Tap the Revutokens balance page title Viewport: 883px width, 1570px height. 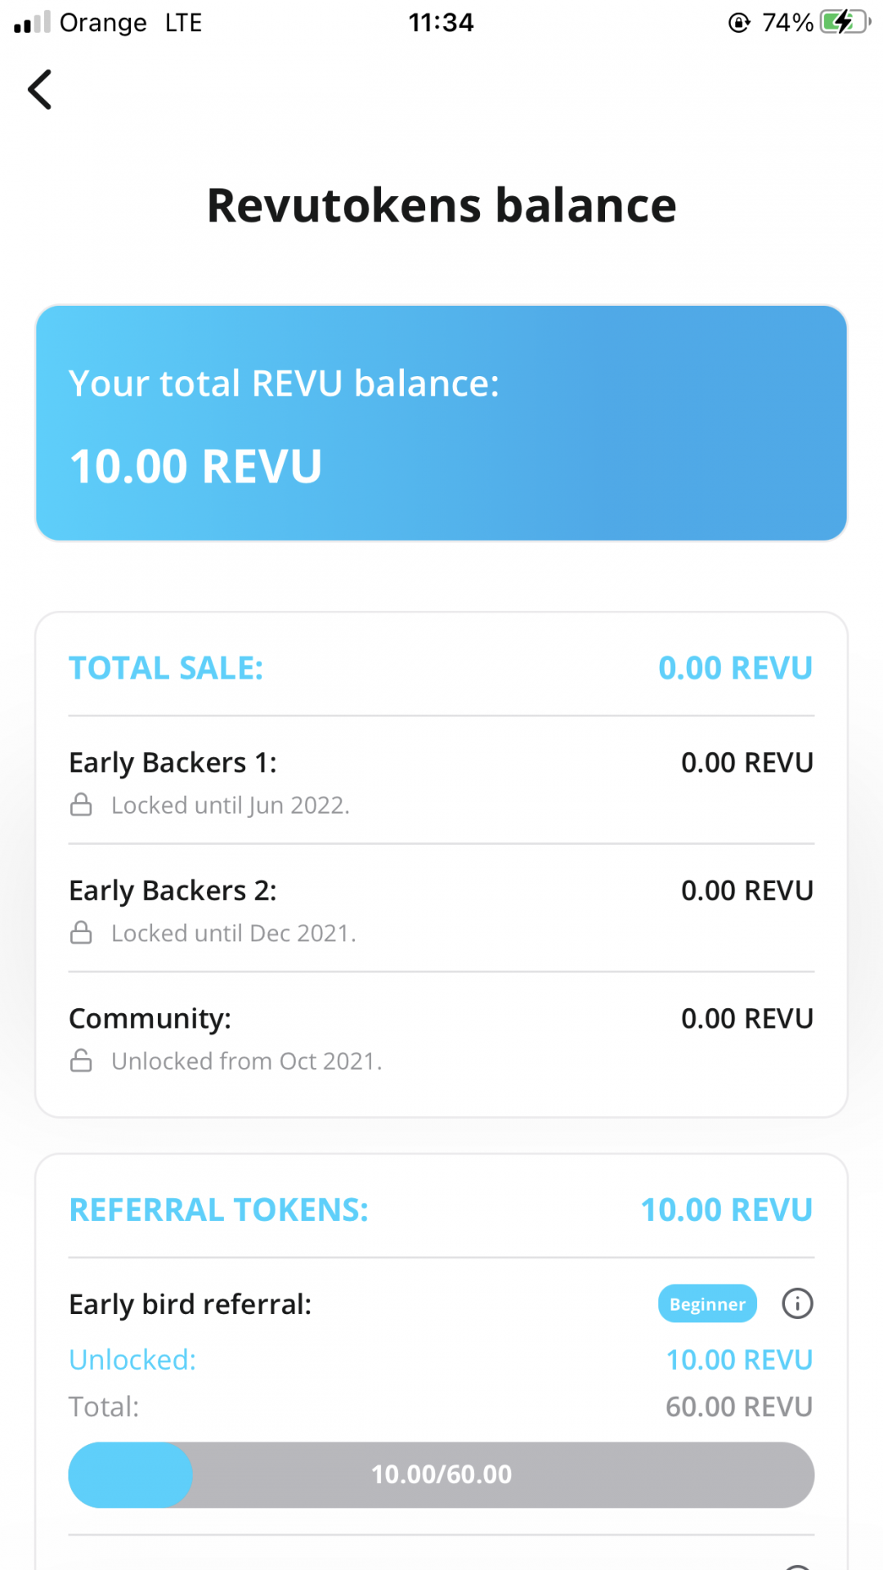point(441,205)
